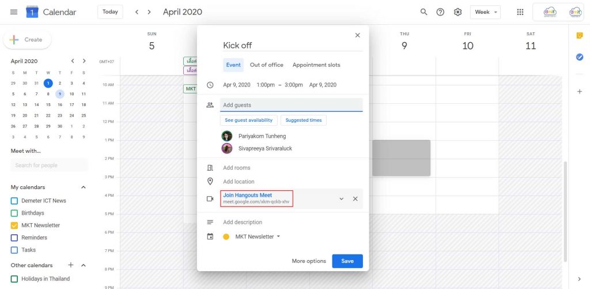Mini calendar next month arrow
The image size is (590, 289).
84,61
